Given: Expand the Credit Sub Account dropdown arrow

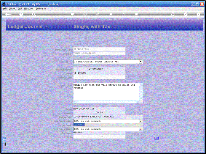Looking at the screenshot, I should [x=141, y=129].
